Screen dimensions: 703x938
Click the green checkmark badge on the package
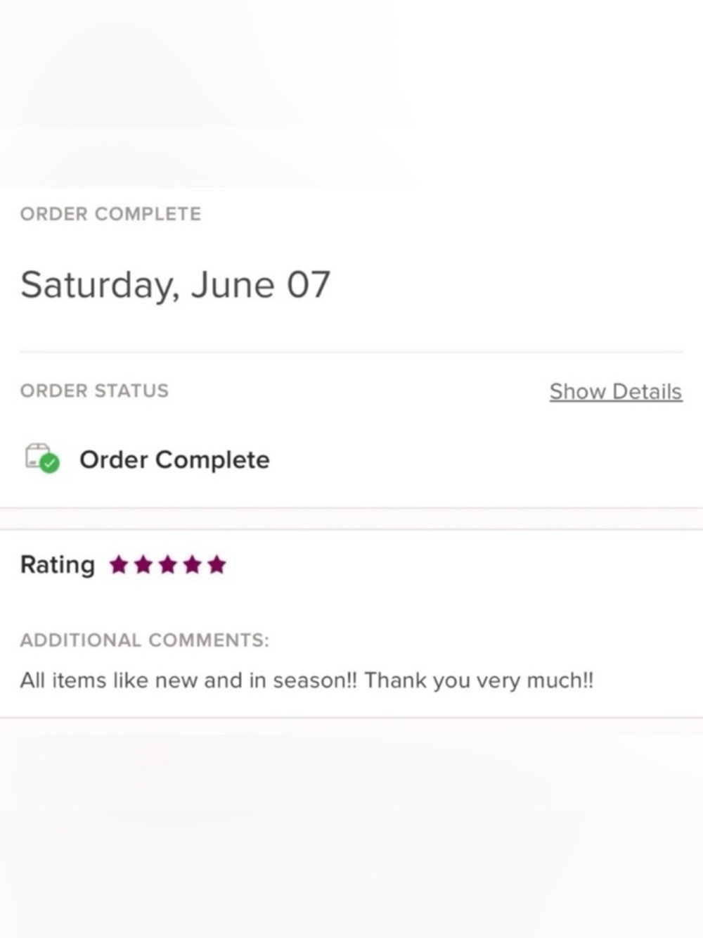(x=49, y=464)
